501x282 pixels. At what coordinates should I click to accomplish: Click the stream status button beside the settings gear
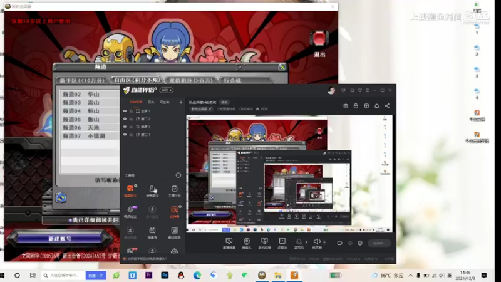[380, 243]
